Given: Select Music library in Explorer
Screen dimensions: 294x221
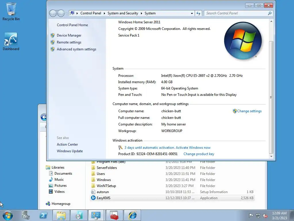Looking at the screenshot, I should coord(59,180).
